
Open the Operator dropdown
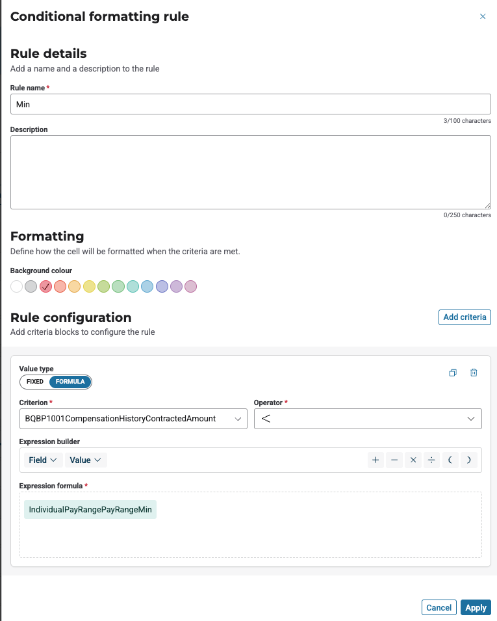(x=368, y=419)
